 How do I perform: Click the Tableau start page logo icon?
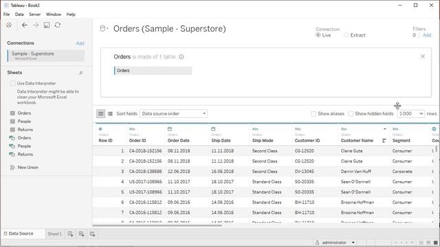pos(9,25)
